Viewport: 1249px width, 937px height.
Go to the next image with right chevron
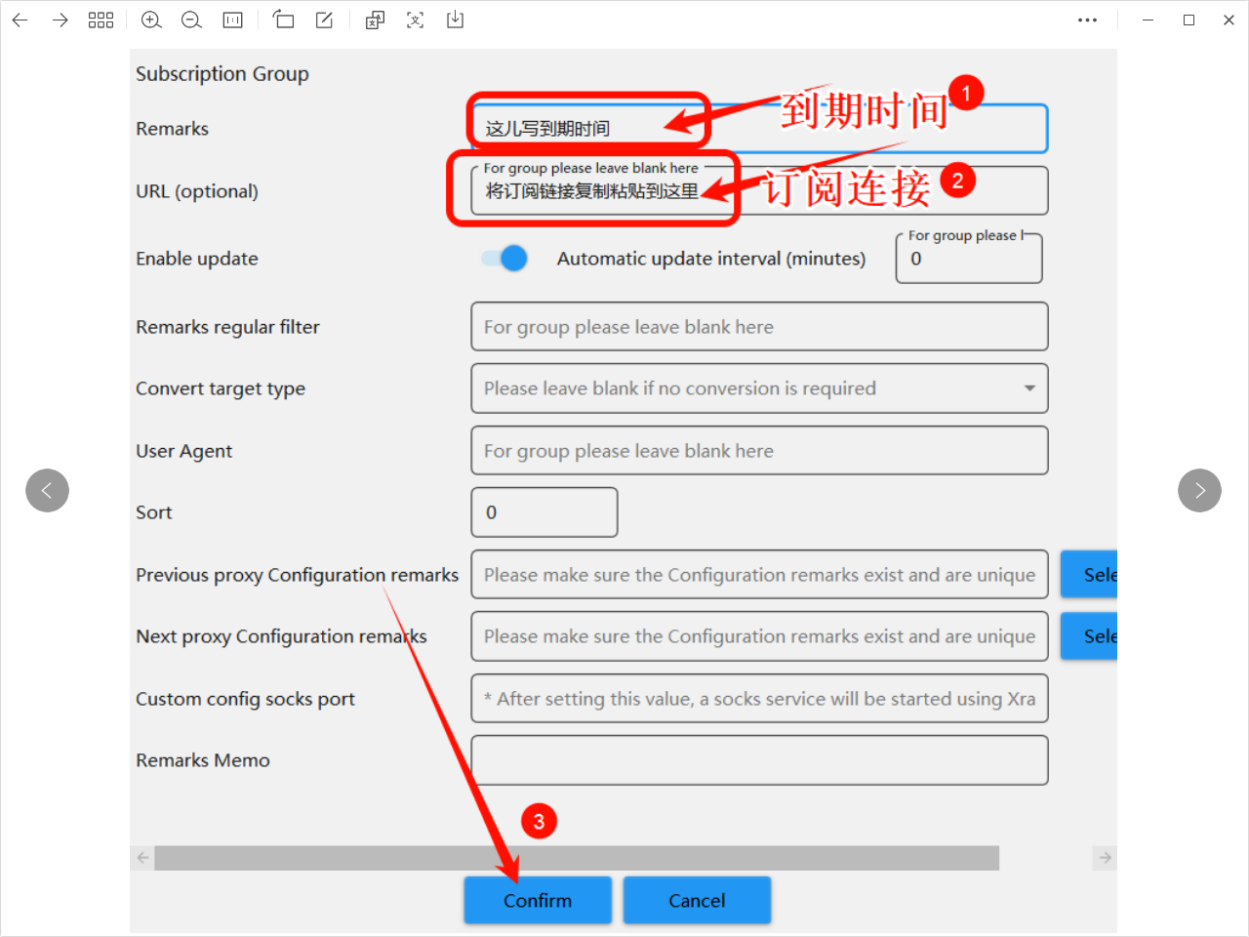[x=1199, y=490]
